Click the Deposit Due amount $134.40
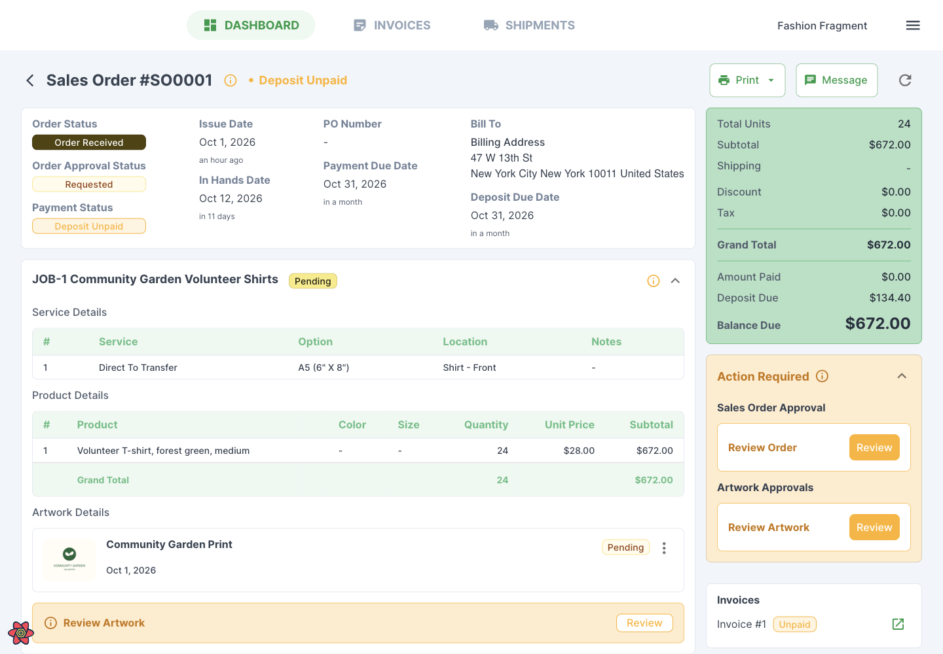 coord(890,298)
